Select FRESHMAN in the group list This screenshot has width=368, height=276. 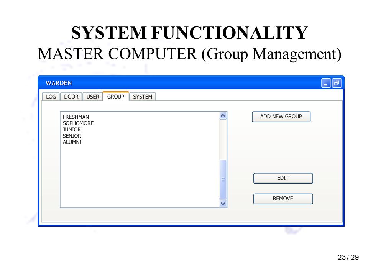(76, 117)
